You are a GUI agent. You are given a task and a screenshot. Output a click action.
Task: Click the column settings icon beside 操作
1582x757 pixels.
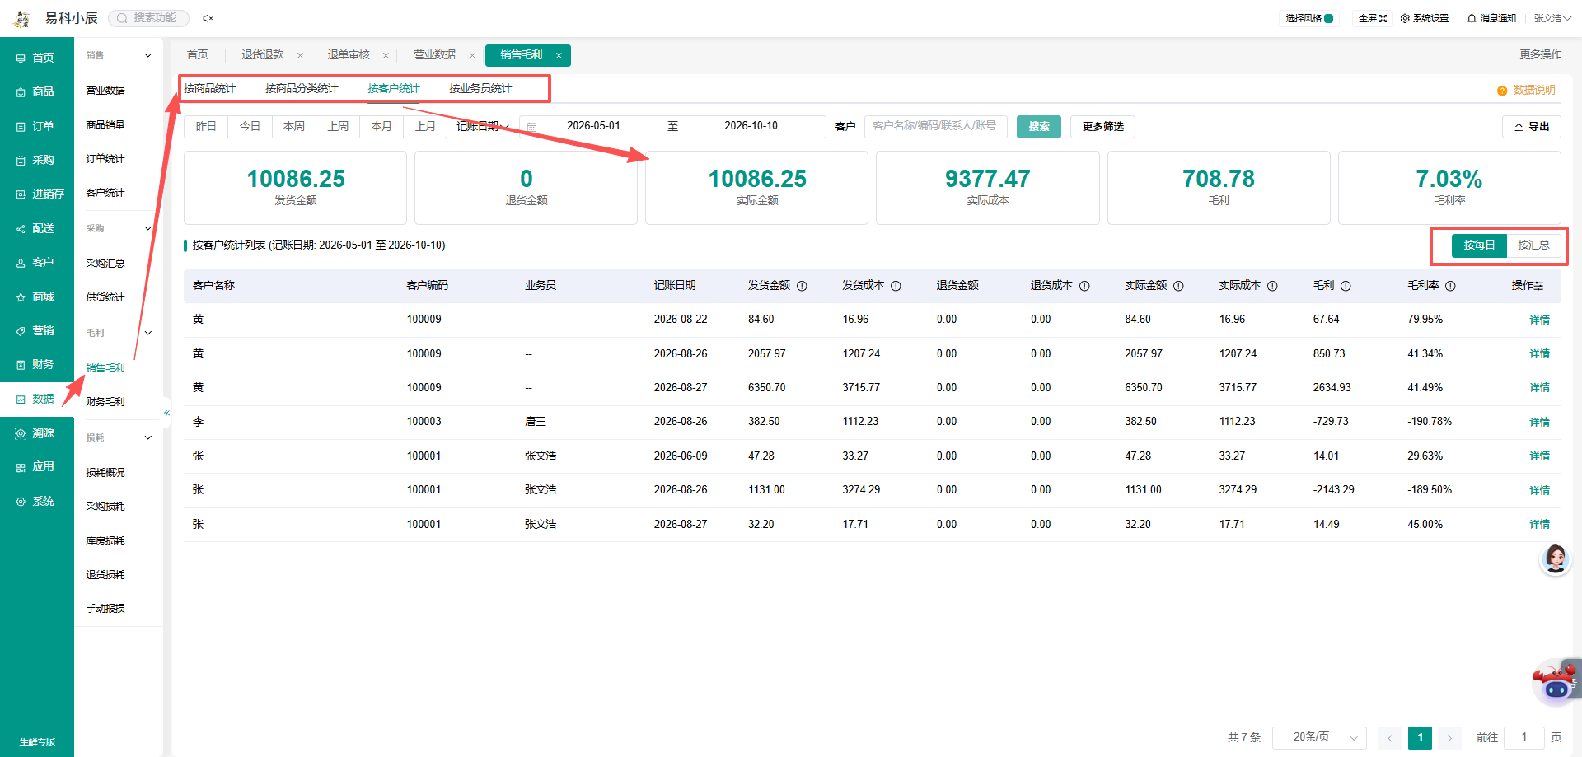pos(1538,286)
